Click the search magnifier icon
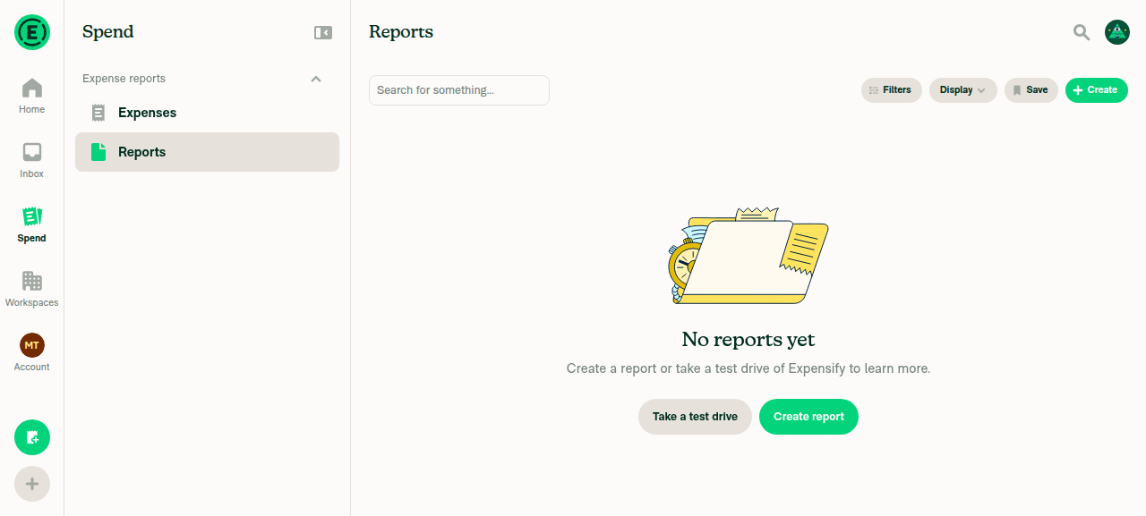 click(x=1082, y=32)
